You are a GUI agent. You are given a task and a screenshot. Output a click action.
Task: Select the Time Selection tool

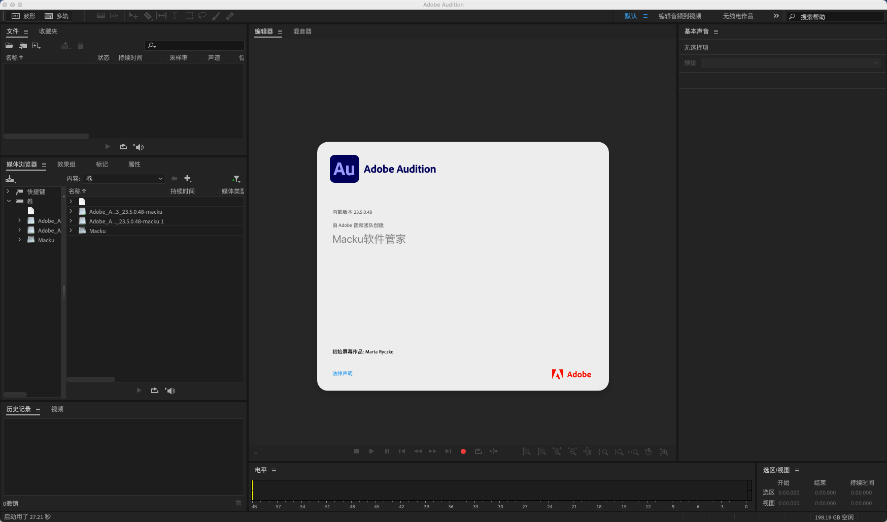point(175,16)
